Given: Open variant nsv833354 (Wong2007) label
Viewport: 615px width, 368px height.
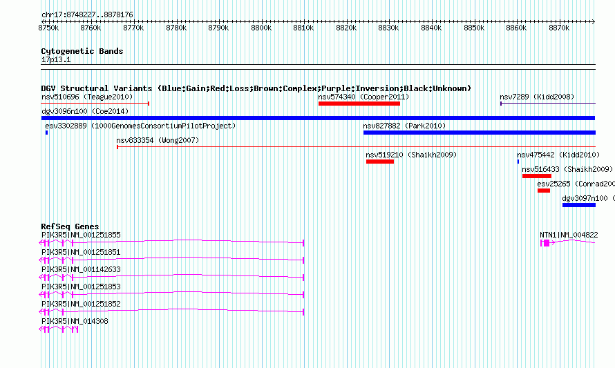Looking at the screenshot, I should pos(158,140).
